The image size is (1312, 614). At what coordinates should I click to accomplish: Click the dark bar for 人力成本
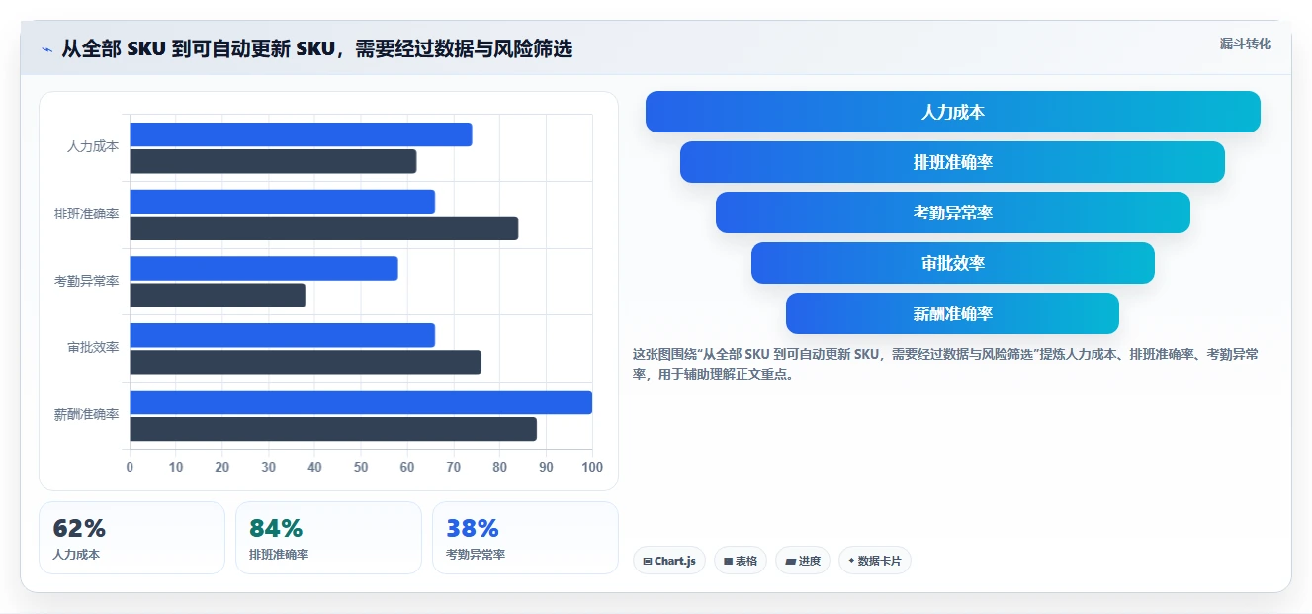pyautogui.click(x=273, y=161)
